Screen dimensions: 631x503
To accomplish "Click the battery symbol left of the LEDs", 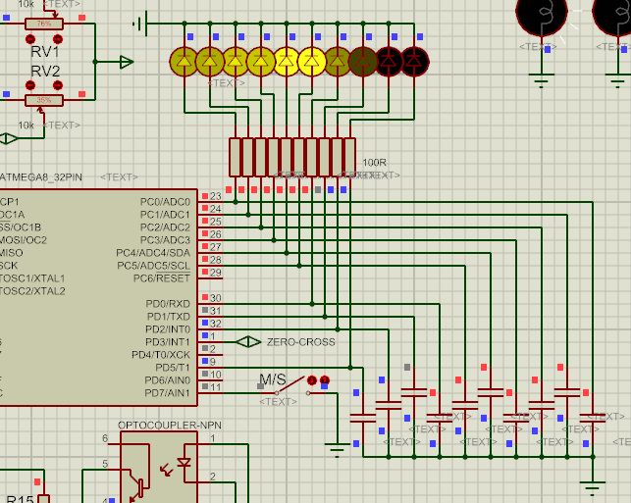I will [144, 23].
